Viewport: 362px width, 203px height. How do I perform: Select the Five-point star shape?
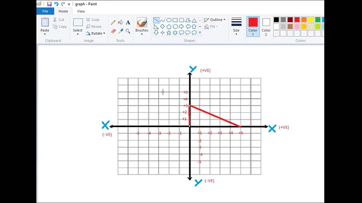click(x=169, y=33)
